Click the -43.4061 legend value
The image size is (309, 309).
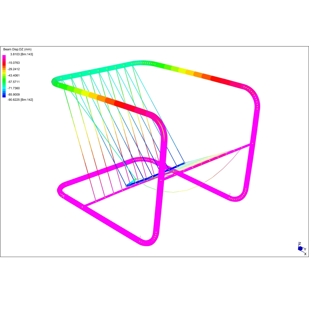pos(14,76)
